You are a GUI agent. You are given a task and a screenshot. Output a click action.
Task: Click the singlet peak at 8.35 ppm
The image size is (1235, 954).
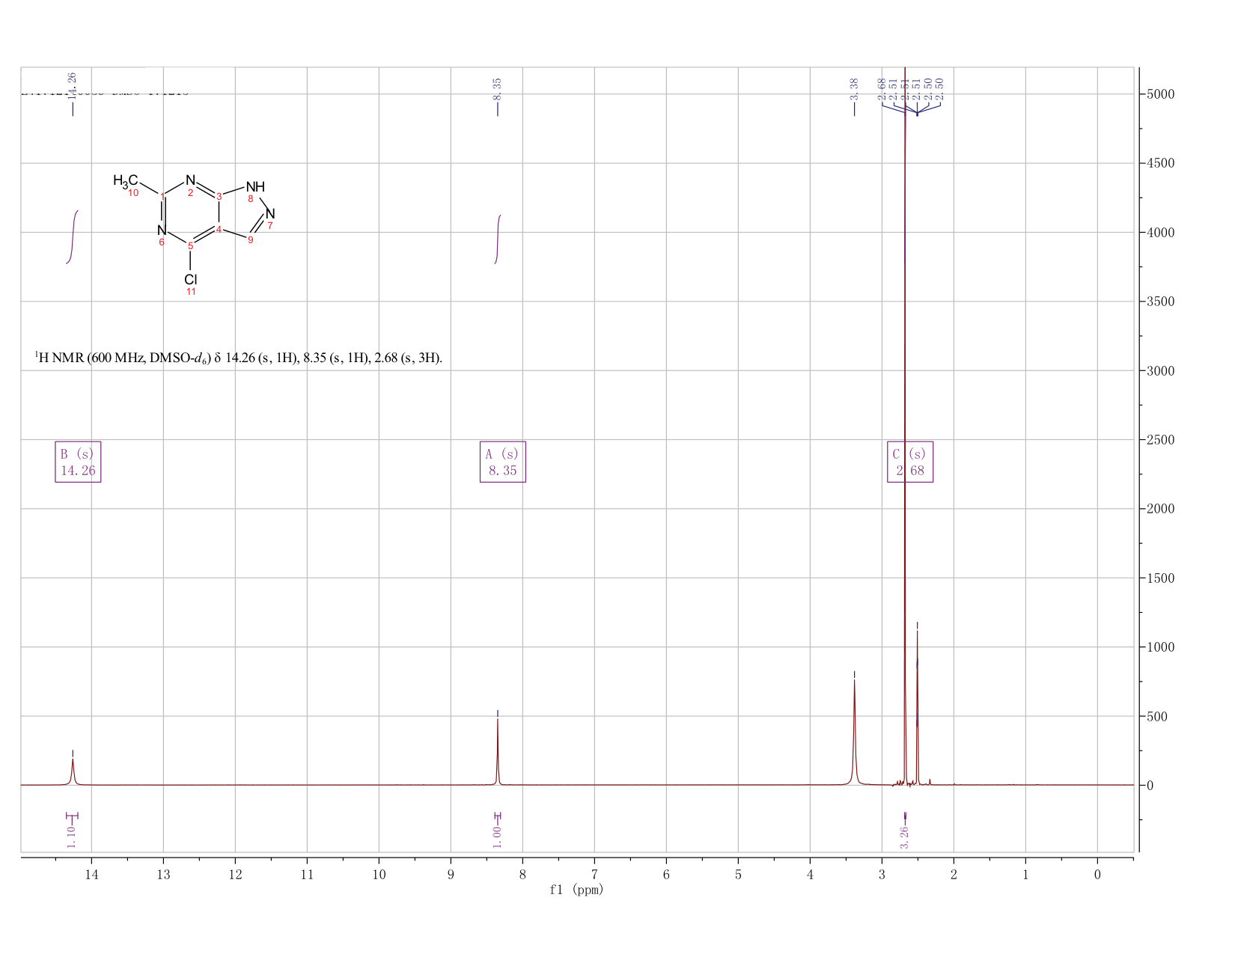click(498, 751)
